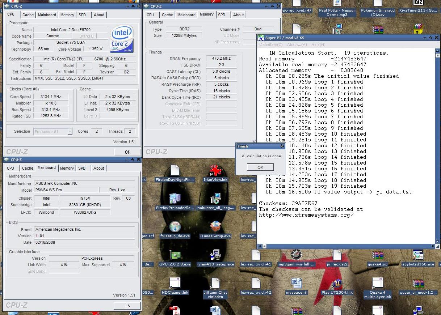Switch to Cache tab in CPU window
This screenshot has height=315, width=441.
click(28, 15)
